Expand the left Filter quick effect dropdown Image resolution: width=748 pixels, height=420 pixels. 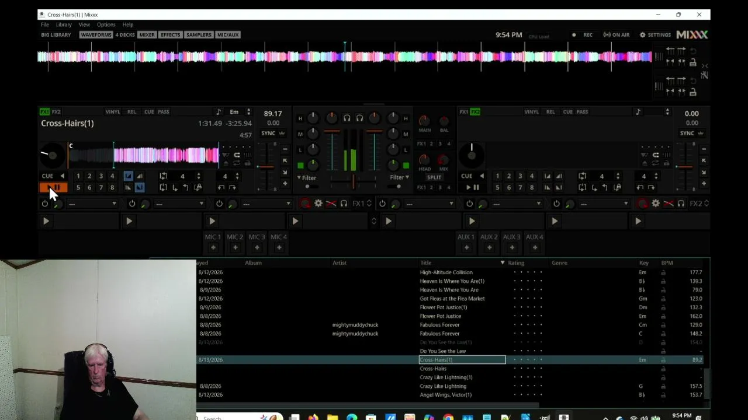coord(307,177)
